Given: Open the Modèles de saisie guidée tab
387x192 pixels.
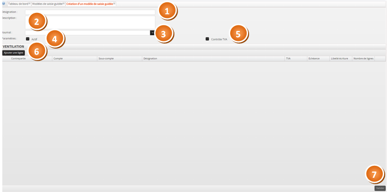Looking at the screenshot, I should [47, 4].
